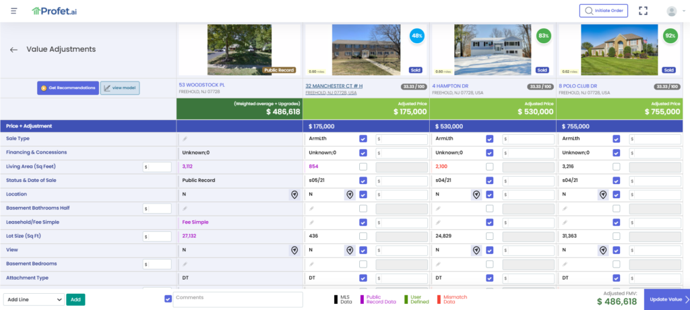Click the Fee Simple value for subject
690x310 pixels.
point(195,222)
